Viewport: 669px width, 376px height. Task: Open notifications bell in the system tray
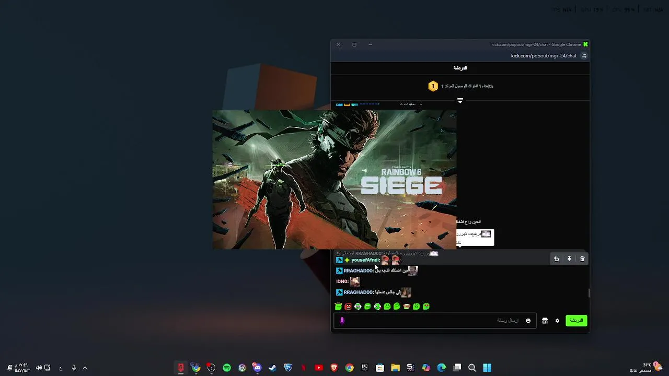coord(9,368)
